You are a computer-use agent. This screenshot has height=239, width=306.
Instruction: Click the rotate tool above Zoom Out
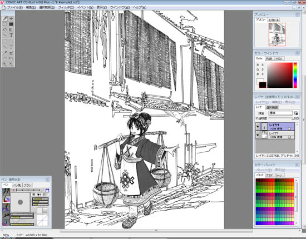(x=11, y=58)
